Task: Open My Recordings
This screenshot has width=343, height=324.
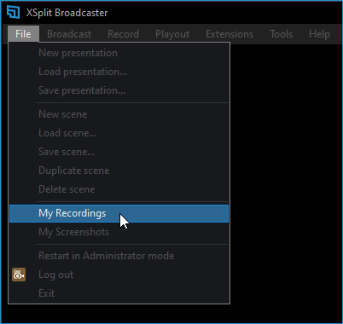Action: [119, 213]
